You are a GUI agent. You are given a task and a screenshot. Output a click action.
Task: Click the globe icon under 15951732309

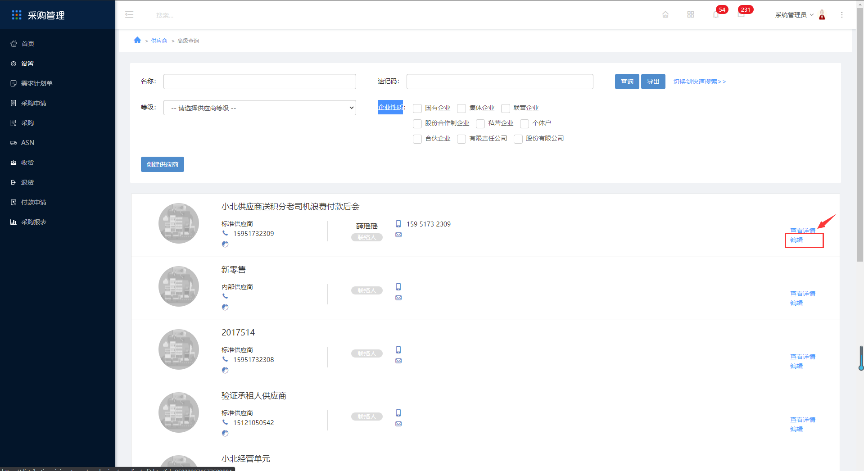pyautogui.click(x=225, y=244)
